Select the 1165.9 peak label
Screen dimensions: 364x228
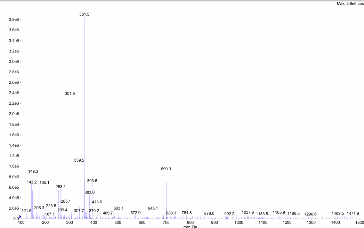tap(279, 212)
